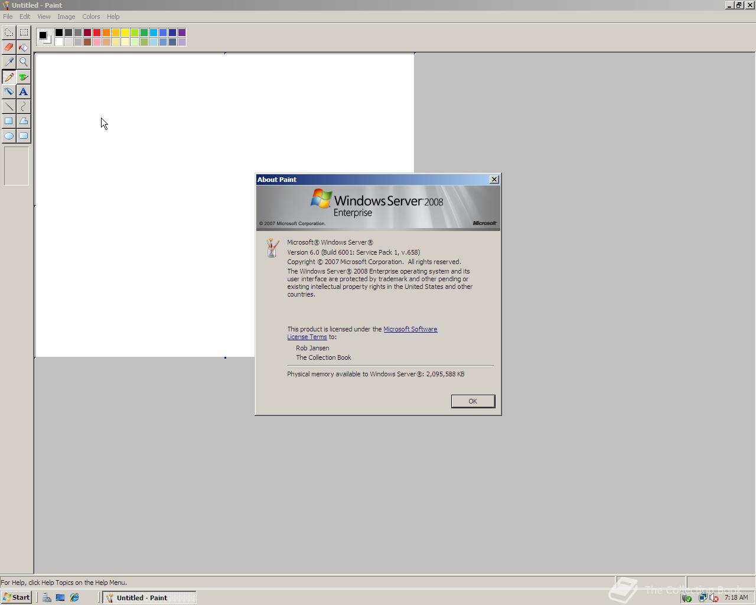Screen dimensions: 756x605
Task: Select the Ellipse shape tool
Action: click(x=9, y=136)
